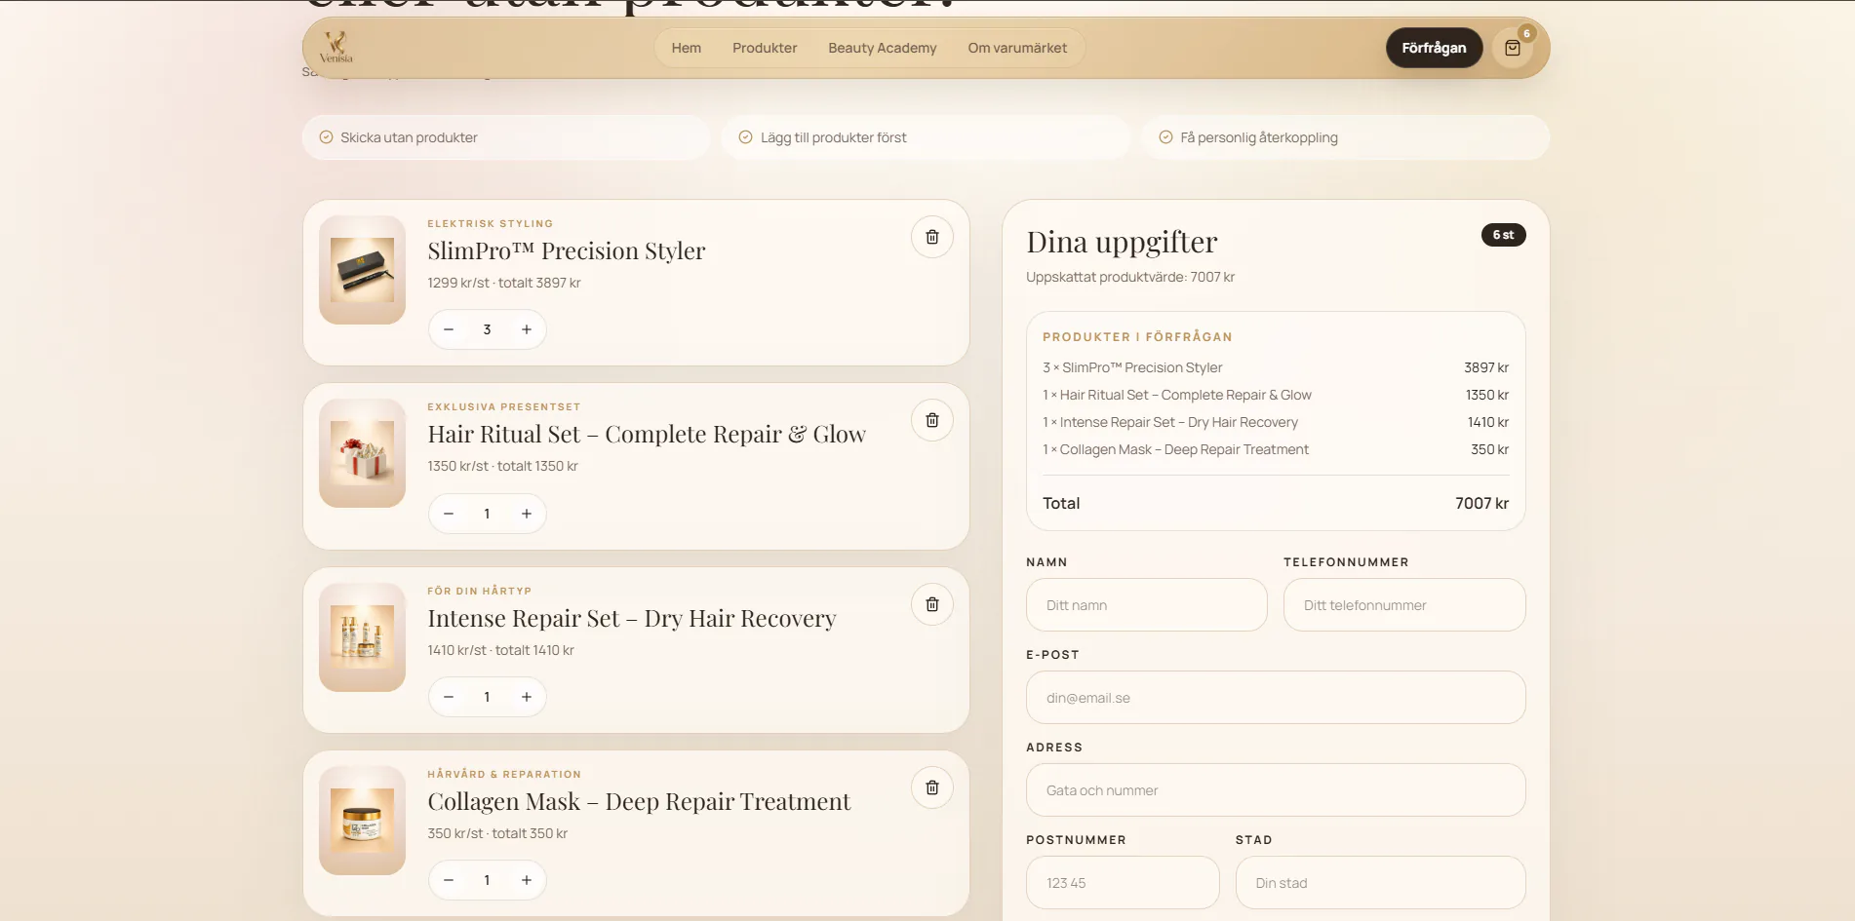Click the Hair Ritual Set – Complete Repair & Glow title
The width and height of the screenshot is (1855, 921).
(x=647, y=435)
